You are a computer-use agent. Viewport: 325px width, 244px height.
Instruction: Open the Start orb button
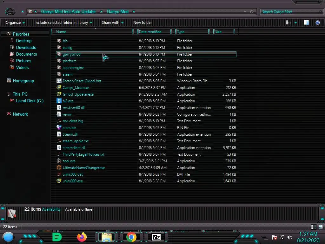coord(8,237)
